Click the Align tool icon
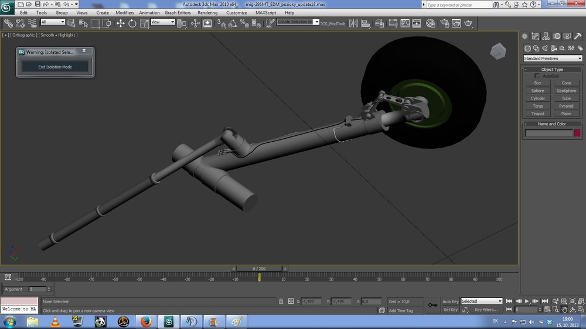 [366, 23]
